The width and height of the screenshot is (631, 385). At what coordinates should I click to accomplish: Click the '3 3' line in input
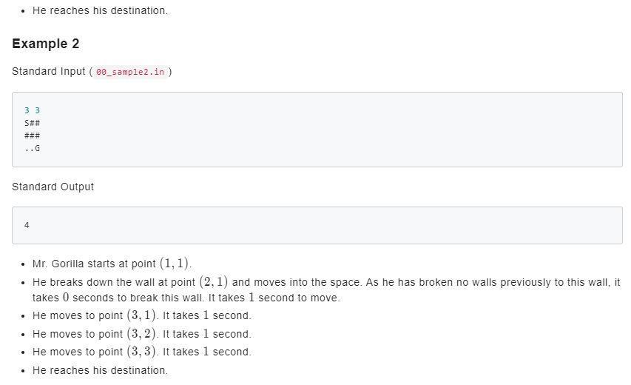33,110
